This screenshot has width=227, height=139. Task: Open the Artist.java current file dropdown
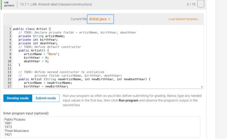coord(100,19)
